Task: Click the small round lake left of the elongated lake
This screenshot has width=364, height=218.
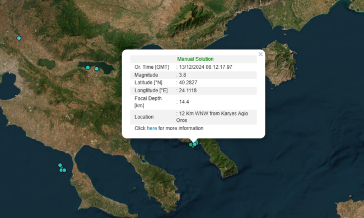Action: click(46, 64)
